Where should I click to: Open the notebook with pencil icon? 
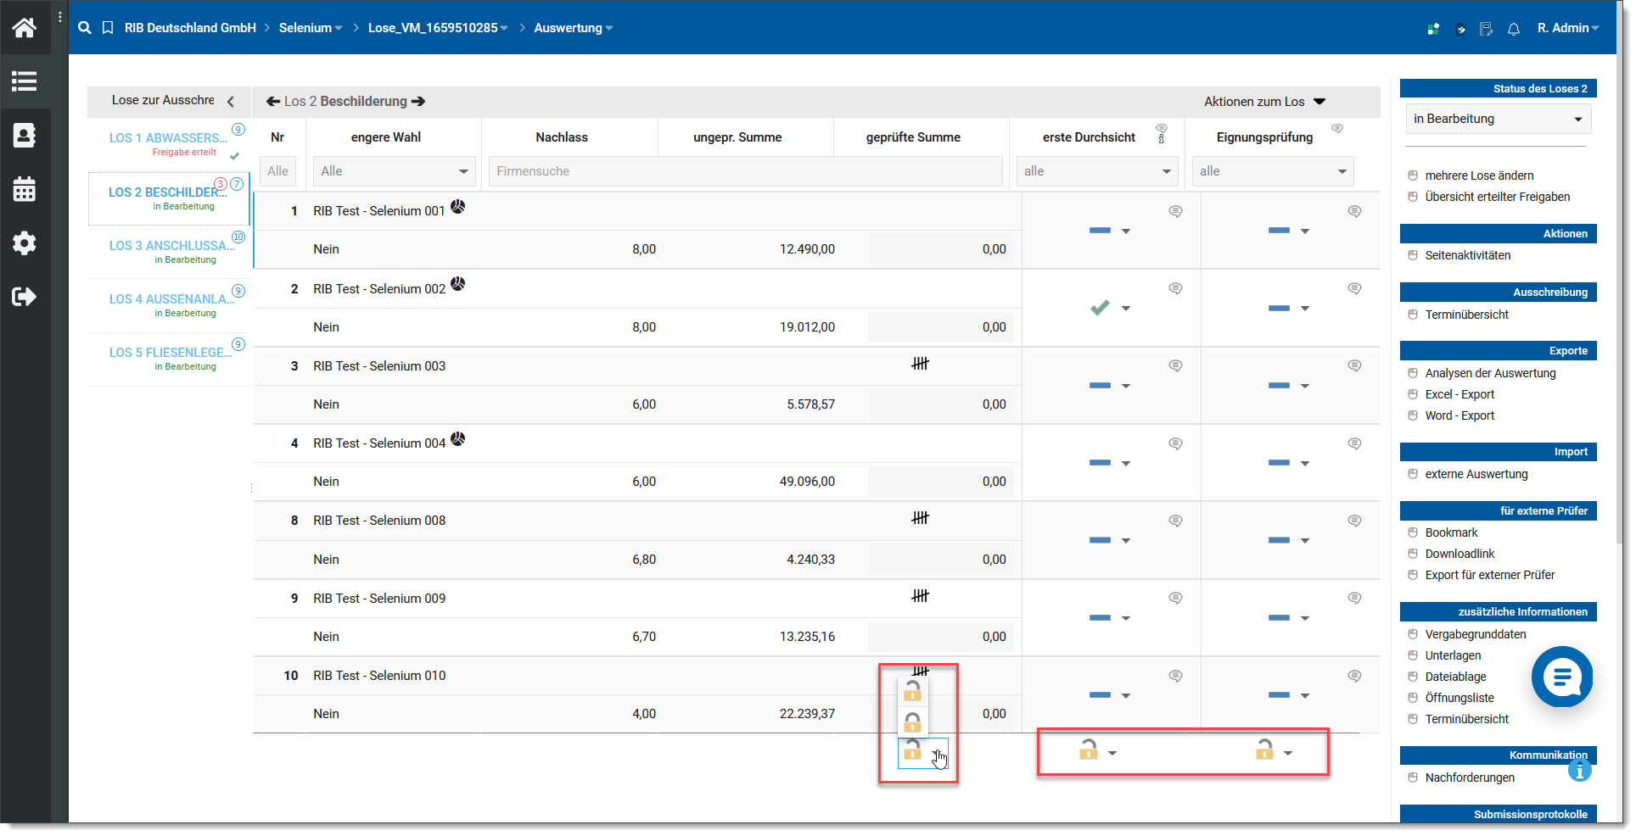pos(1487,29)
